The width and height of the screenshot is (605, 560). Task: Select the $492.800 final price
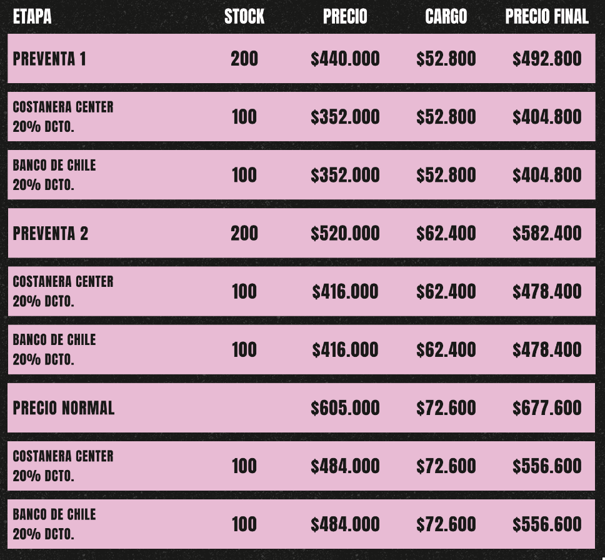(x=547, y=59)
